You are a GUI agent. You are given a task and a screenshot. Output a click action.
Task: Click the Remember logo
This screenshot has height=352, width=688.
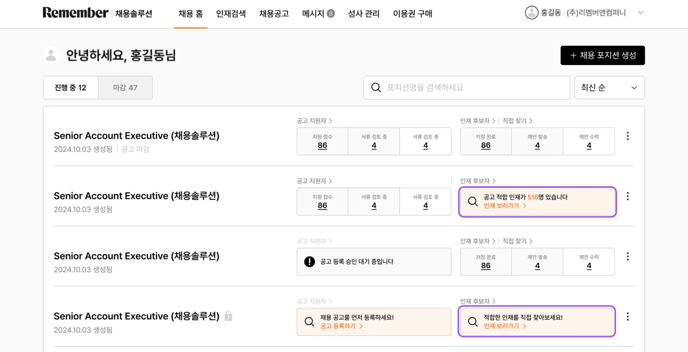(75, 13)
